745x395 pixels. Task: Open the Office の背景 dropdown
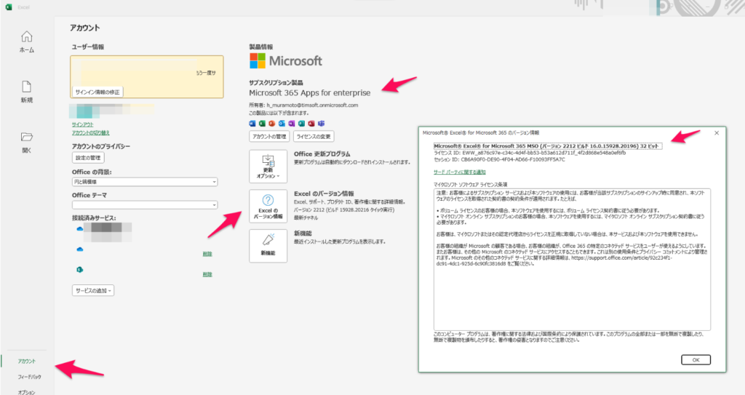coord(145,182)
